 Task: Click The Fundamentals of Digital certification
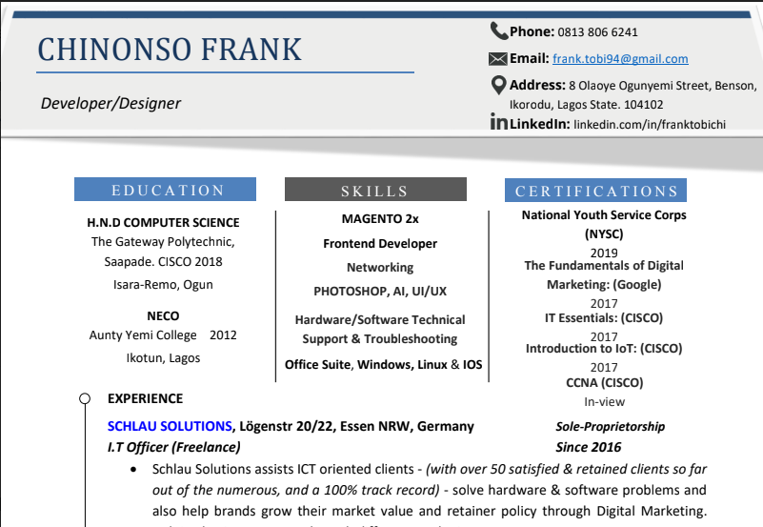(604, 266)
